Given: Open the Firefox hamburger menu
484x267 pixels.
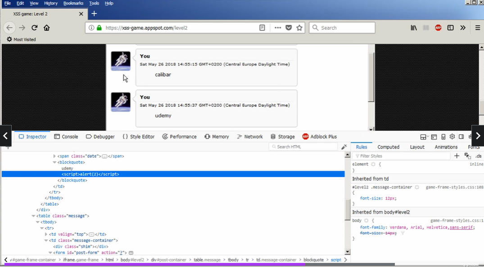Looking at the screenshot, I should [x=477, y=27].
